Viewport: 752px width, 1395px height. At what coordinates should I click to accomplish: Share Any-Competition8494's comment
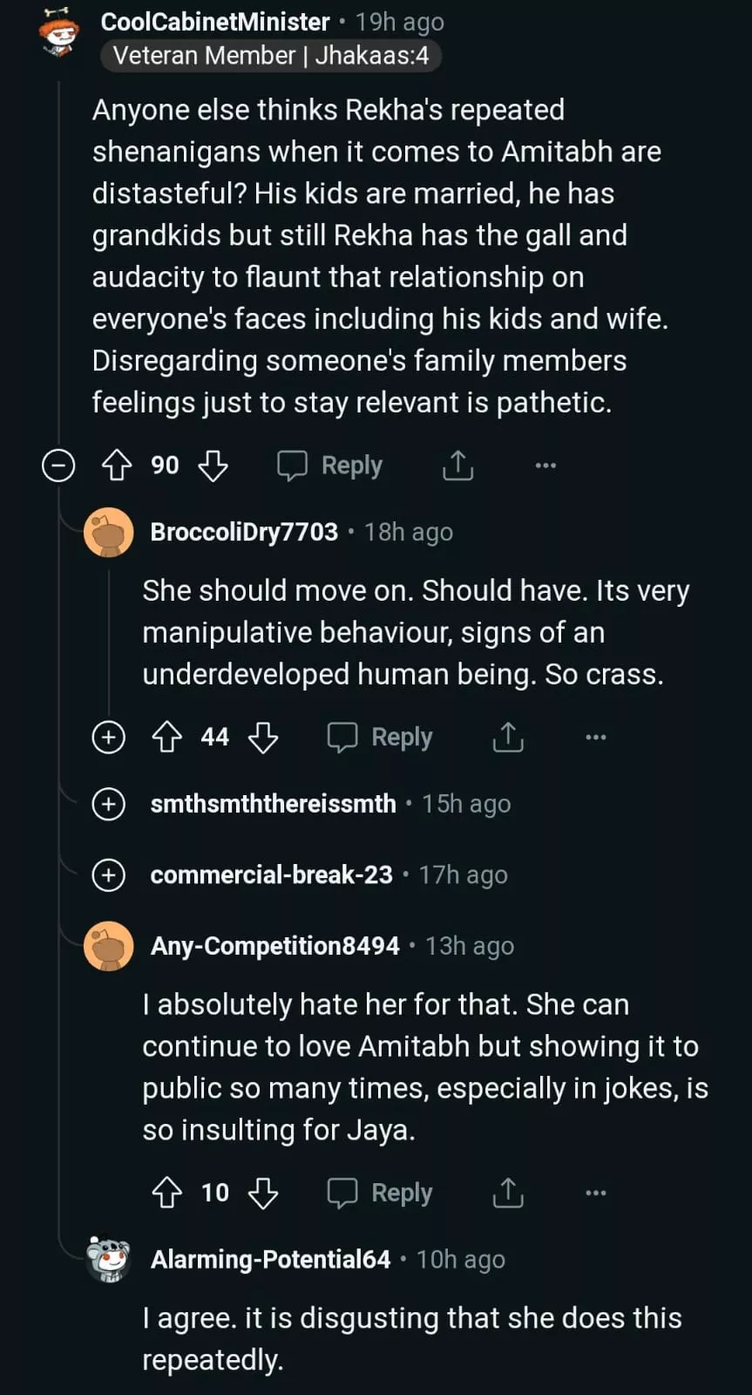508,1193
